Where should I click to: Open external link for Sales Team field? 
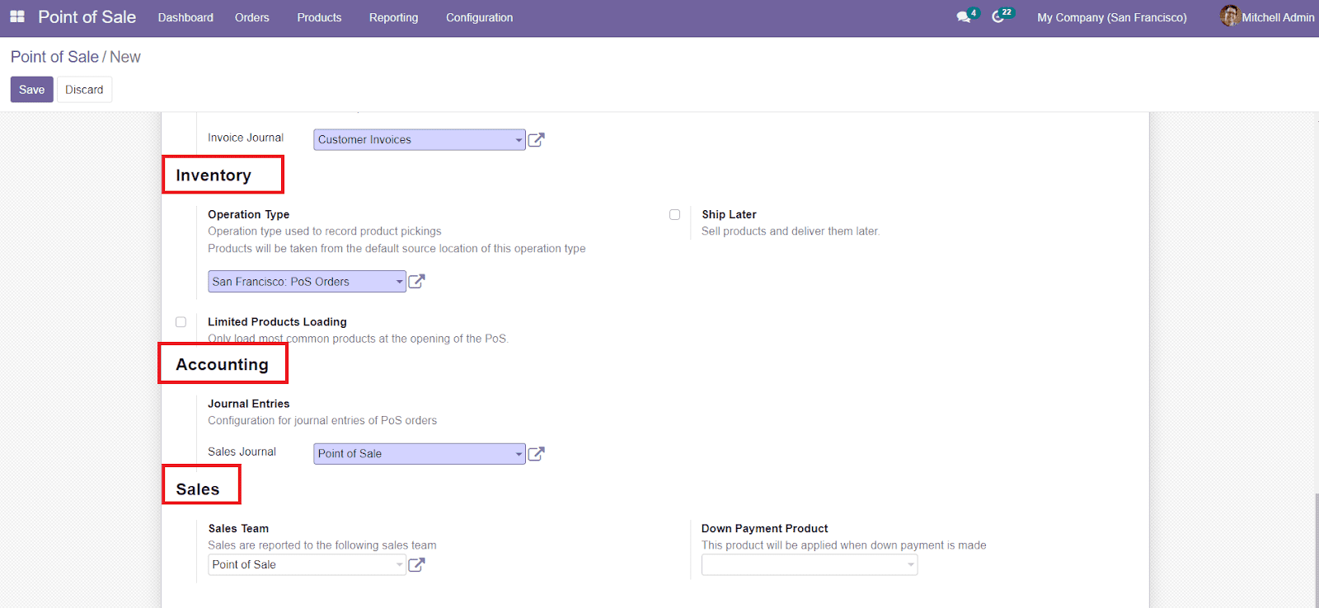tap(417, 565)
